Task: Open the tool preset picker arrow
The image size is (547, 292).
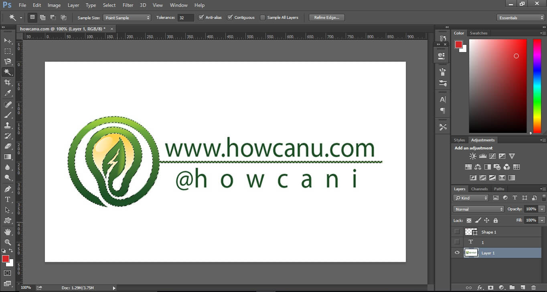Action: tap(21, 18)
